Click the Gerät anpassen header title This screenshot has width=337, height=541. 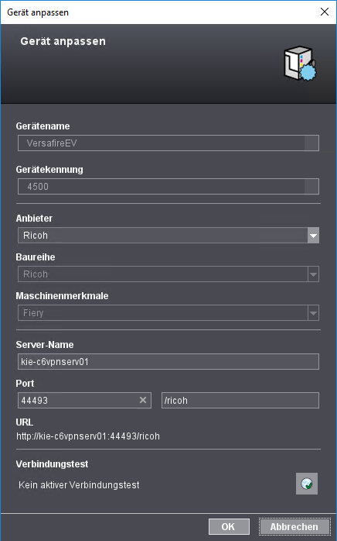pyautogui.click(x=63, y=41)
